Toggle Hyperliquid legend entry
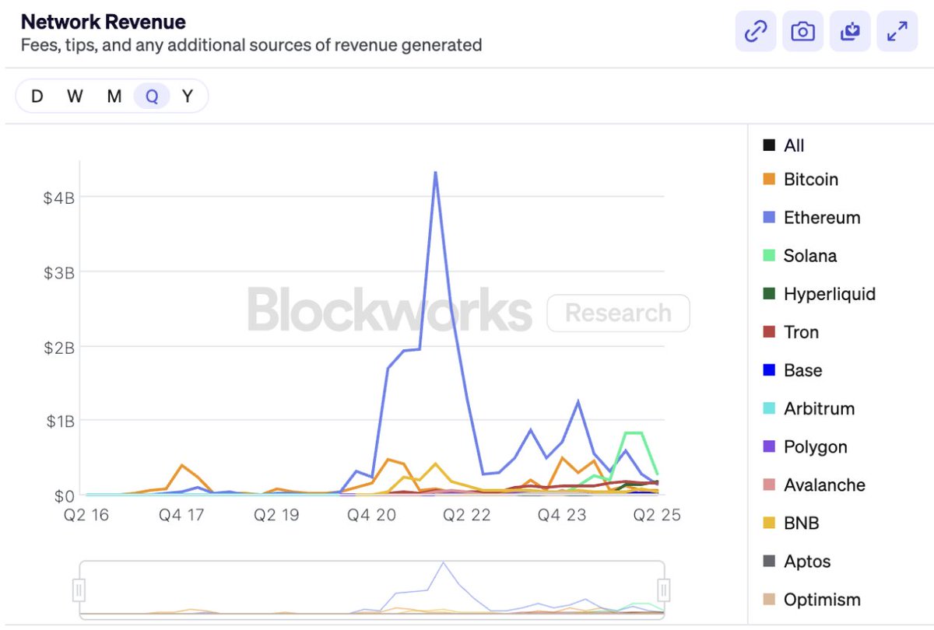Screen dimensions: 934x630 click(x=829, y=294)
